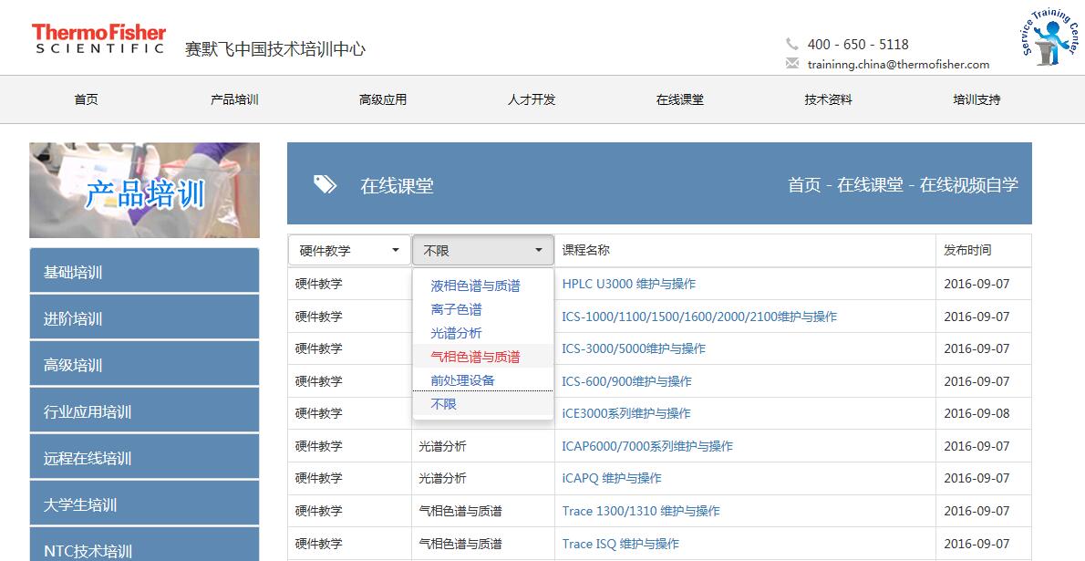Collapse the 不限 product dropdown
Viewport: 1085px width, 561px height.
(483, 250)
